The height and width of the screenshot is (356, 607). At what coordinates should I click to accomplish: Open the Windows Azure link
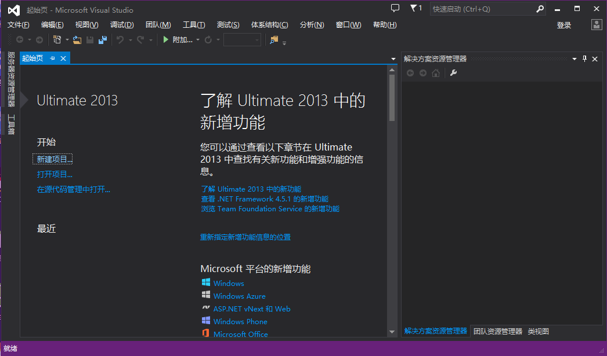point(239,296)
